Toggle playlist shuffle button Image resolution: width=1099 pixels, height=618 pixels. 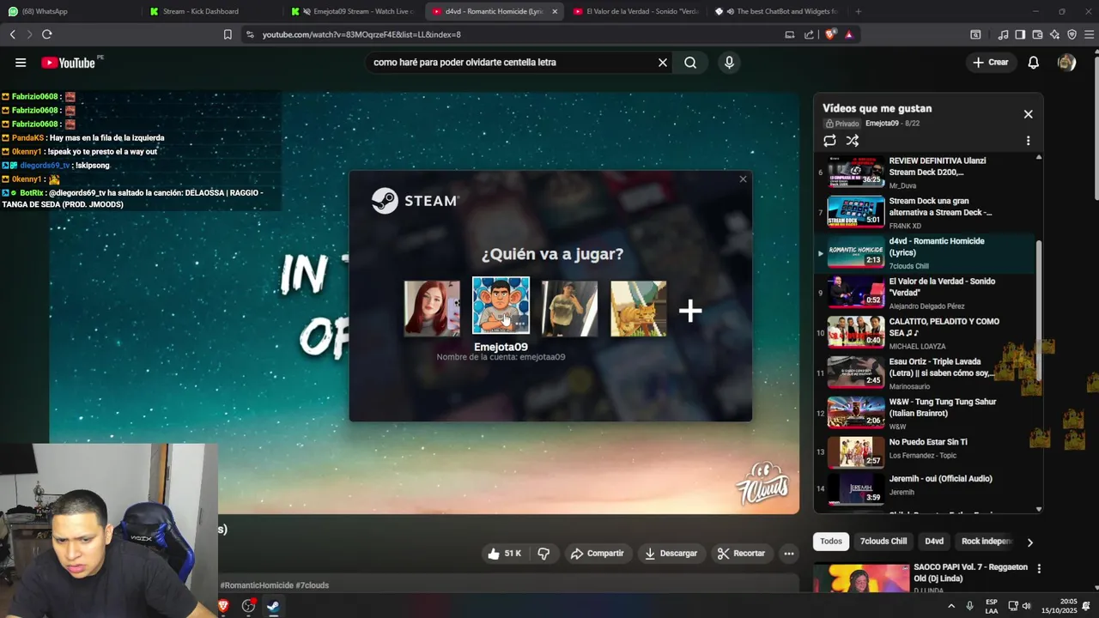coord(853,141)
